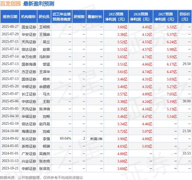Select the date cell 2023-10-21

(x=10, y=168)
